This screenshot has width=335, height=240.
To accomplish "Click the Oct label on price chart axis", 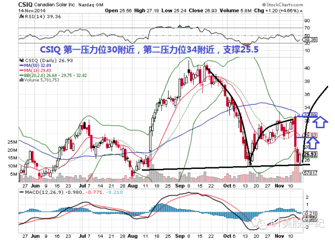I will (x=227, y=186).
